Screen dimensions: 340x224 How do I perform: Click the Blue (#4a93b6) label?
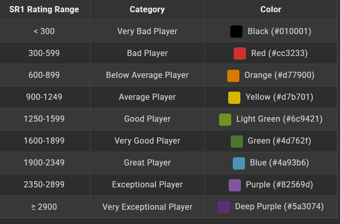tap(279, 163)
